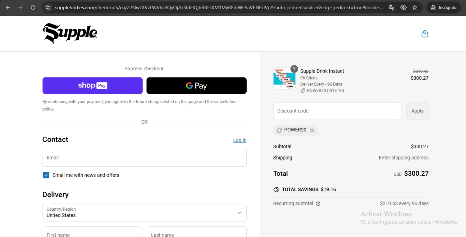Click the Supple logo
Image resolution: width=466 pixels, height=237 pixels.
pyautogui.click(x=70, y=33)
